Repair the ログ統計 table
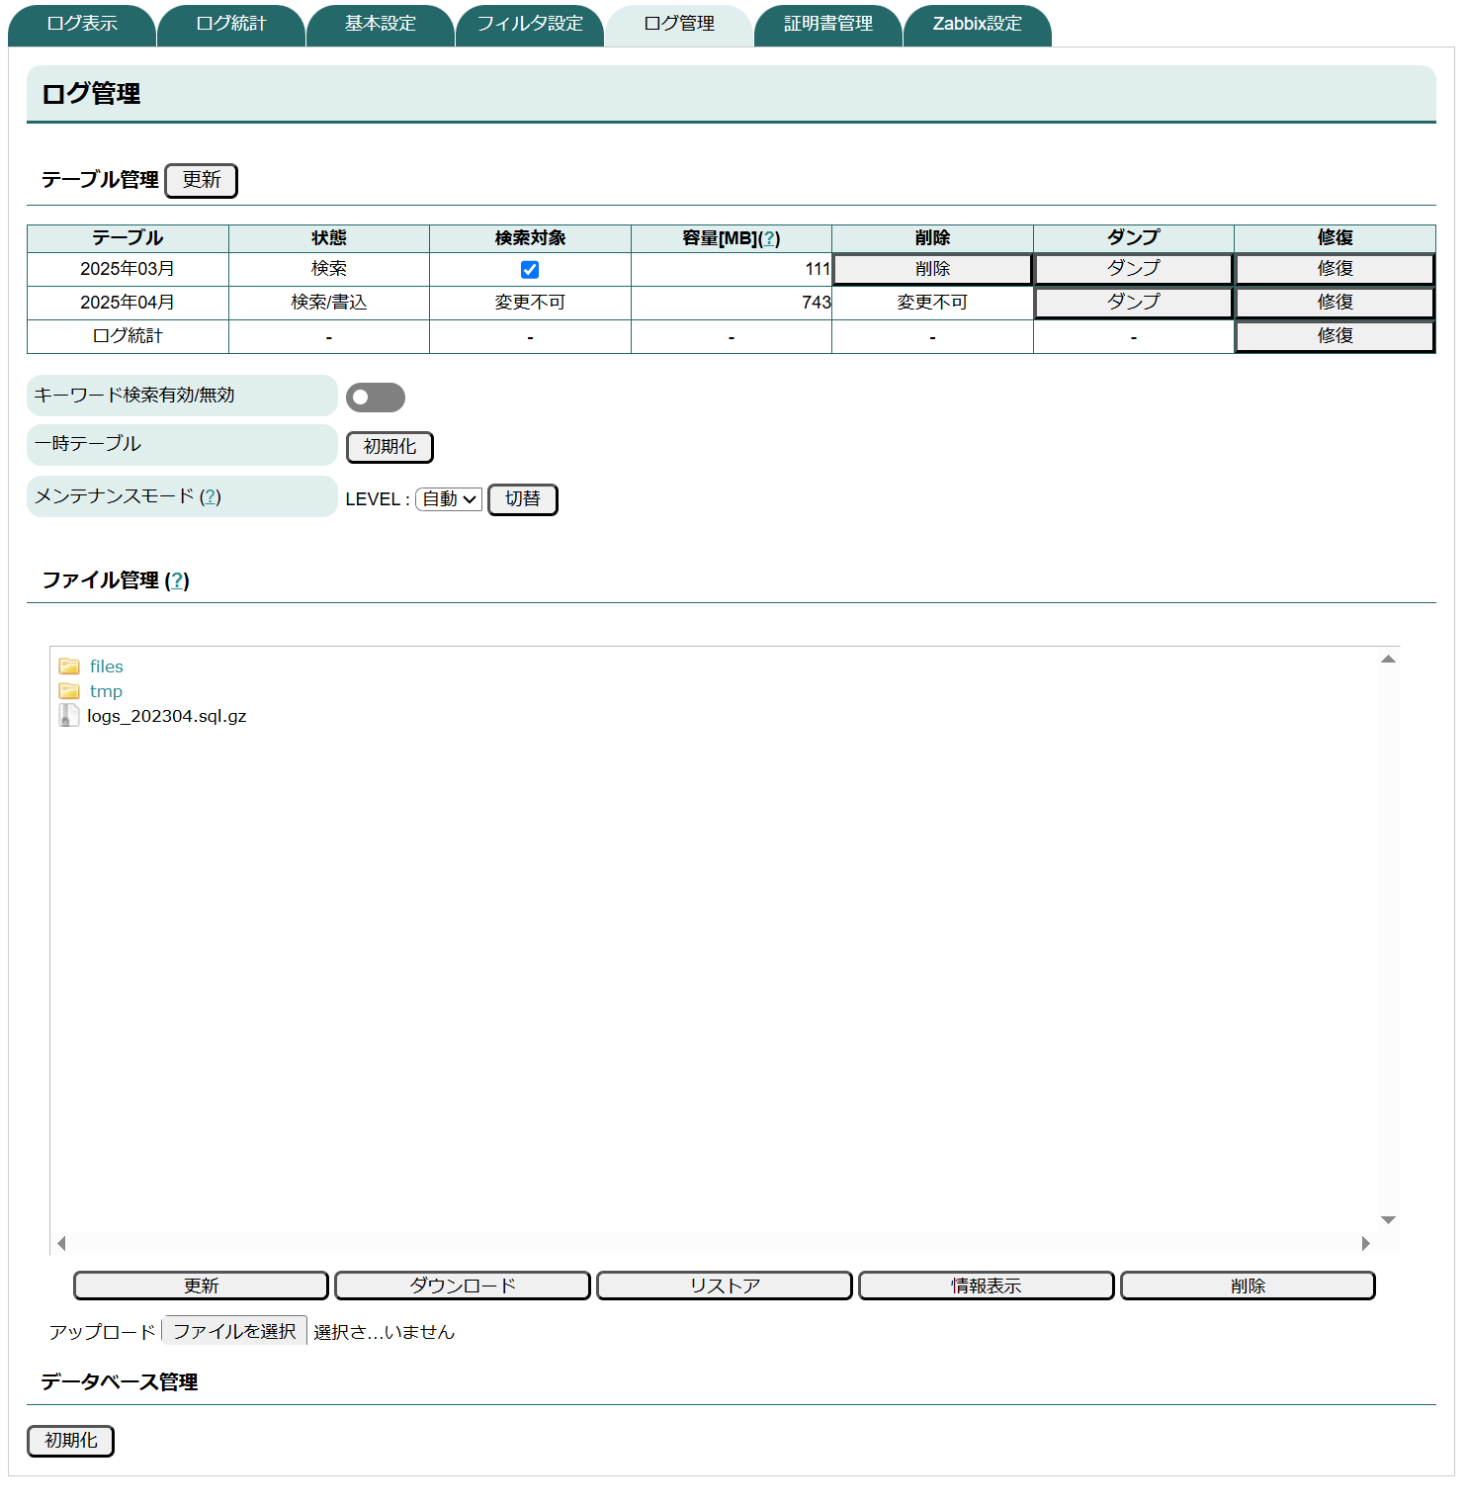This screenshot has height=1508, width=1467. tap(1336, 336)
